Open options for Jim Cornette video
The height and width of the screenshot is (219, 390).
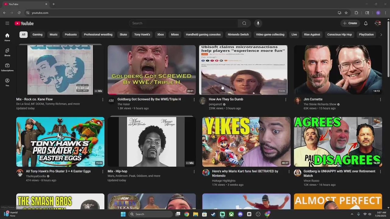click(x=380, y=99)
